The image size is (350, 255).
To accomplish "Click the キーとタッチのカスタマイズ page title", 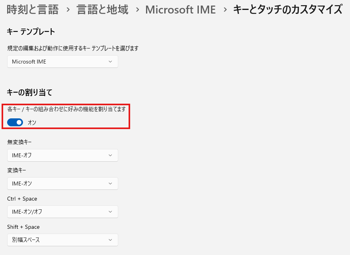I will click(287, 10).
